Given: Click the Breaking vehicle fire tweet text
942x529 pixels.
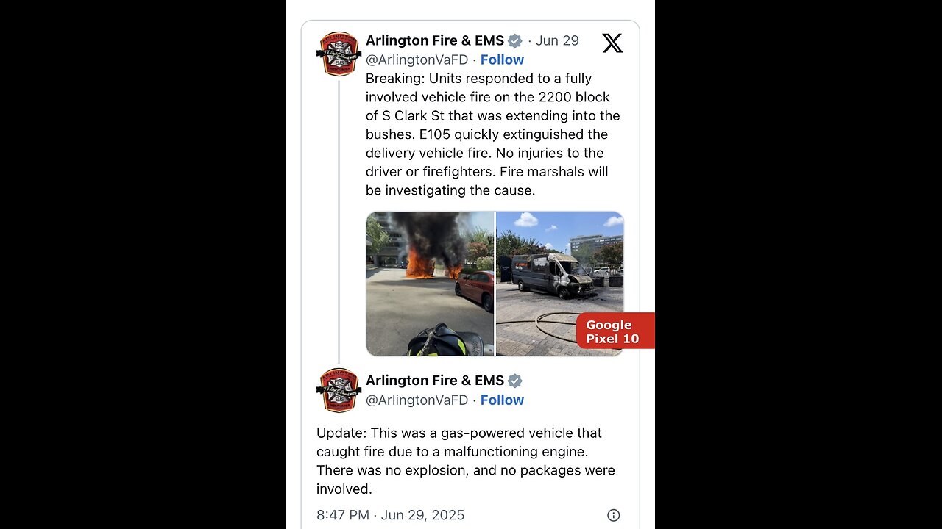Looking at the screenshot, I should coord(493,134).
